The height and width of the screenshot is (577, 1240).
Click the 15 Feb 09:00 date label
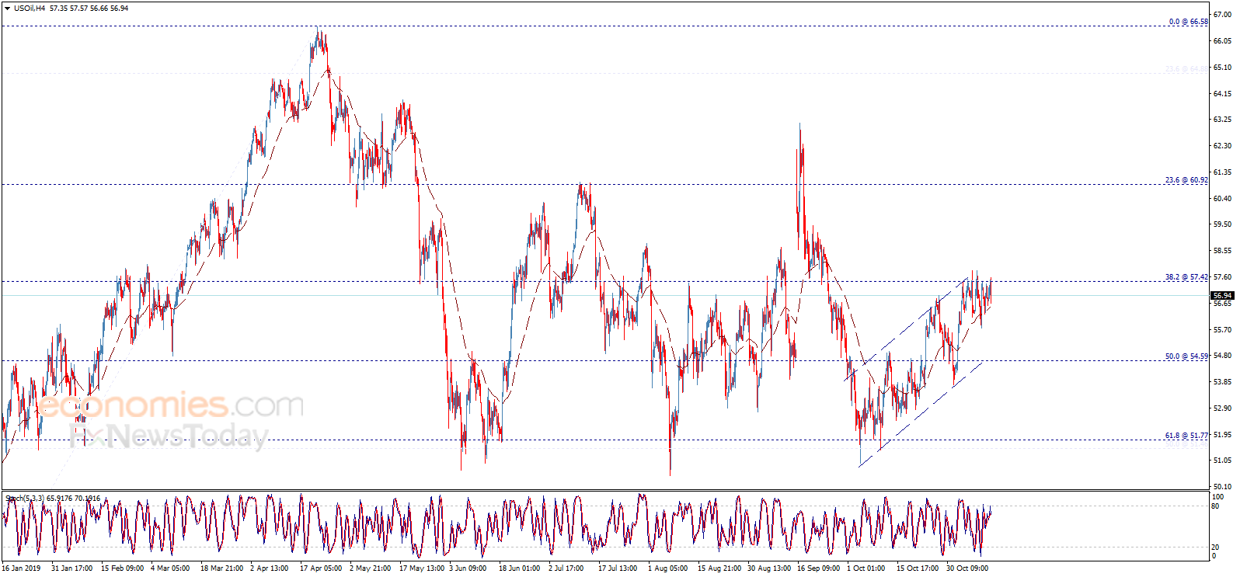click(x=122, y=568)
